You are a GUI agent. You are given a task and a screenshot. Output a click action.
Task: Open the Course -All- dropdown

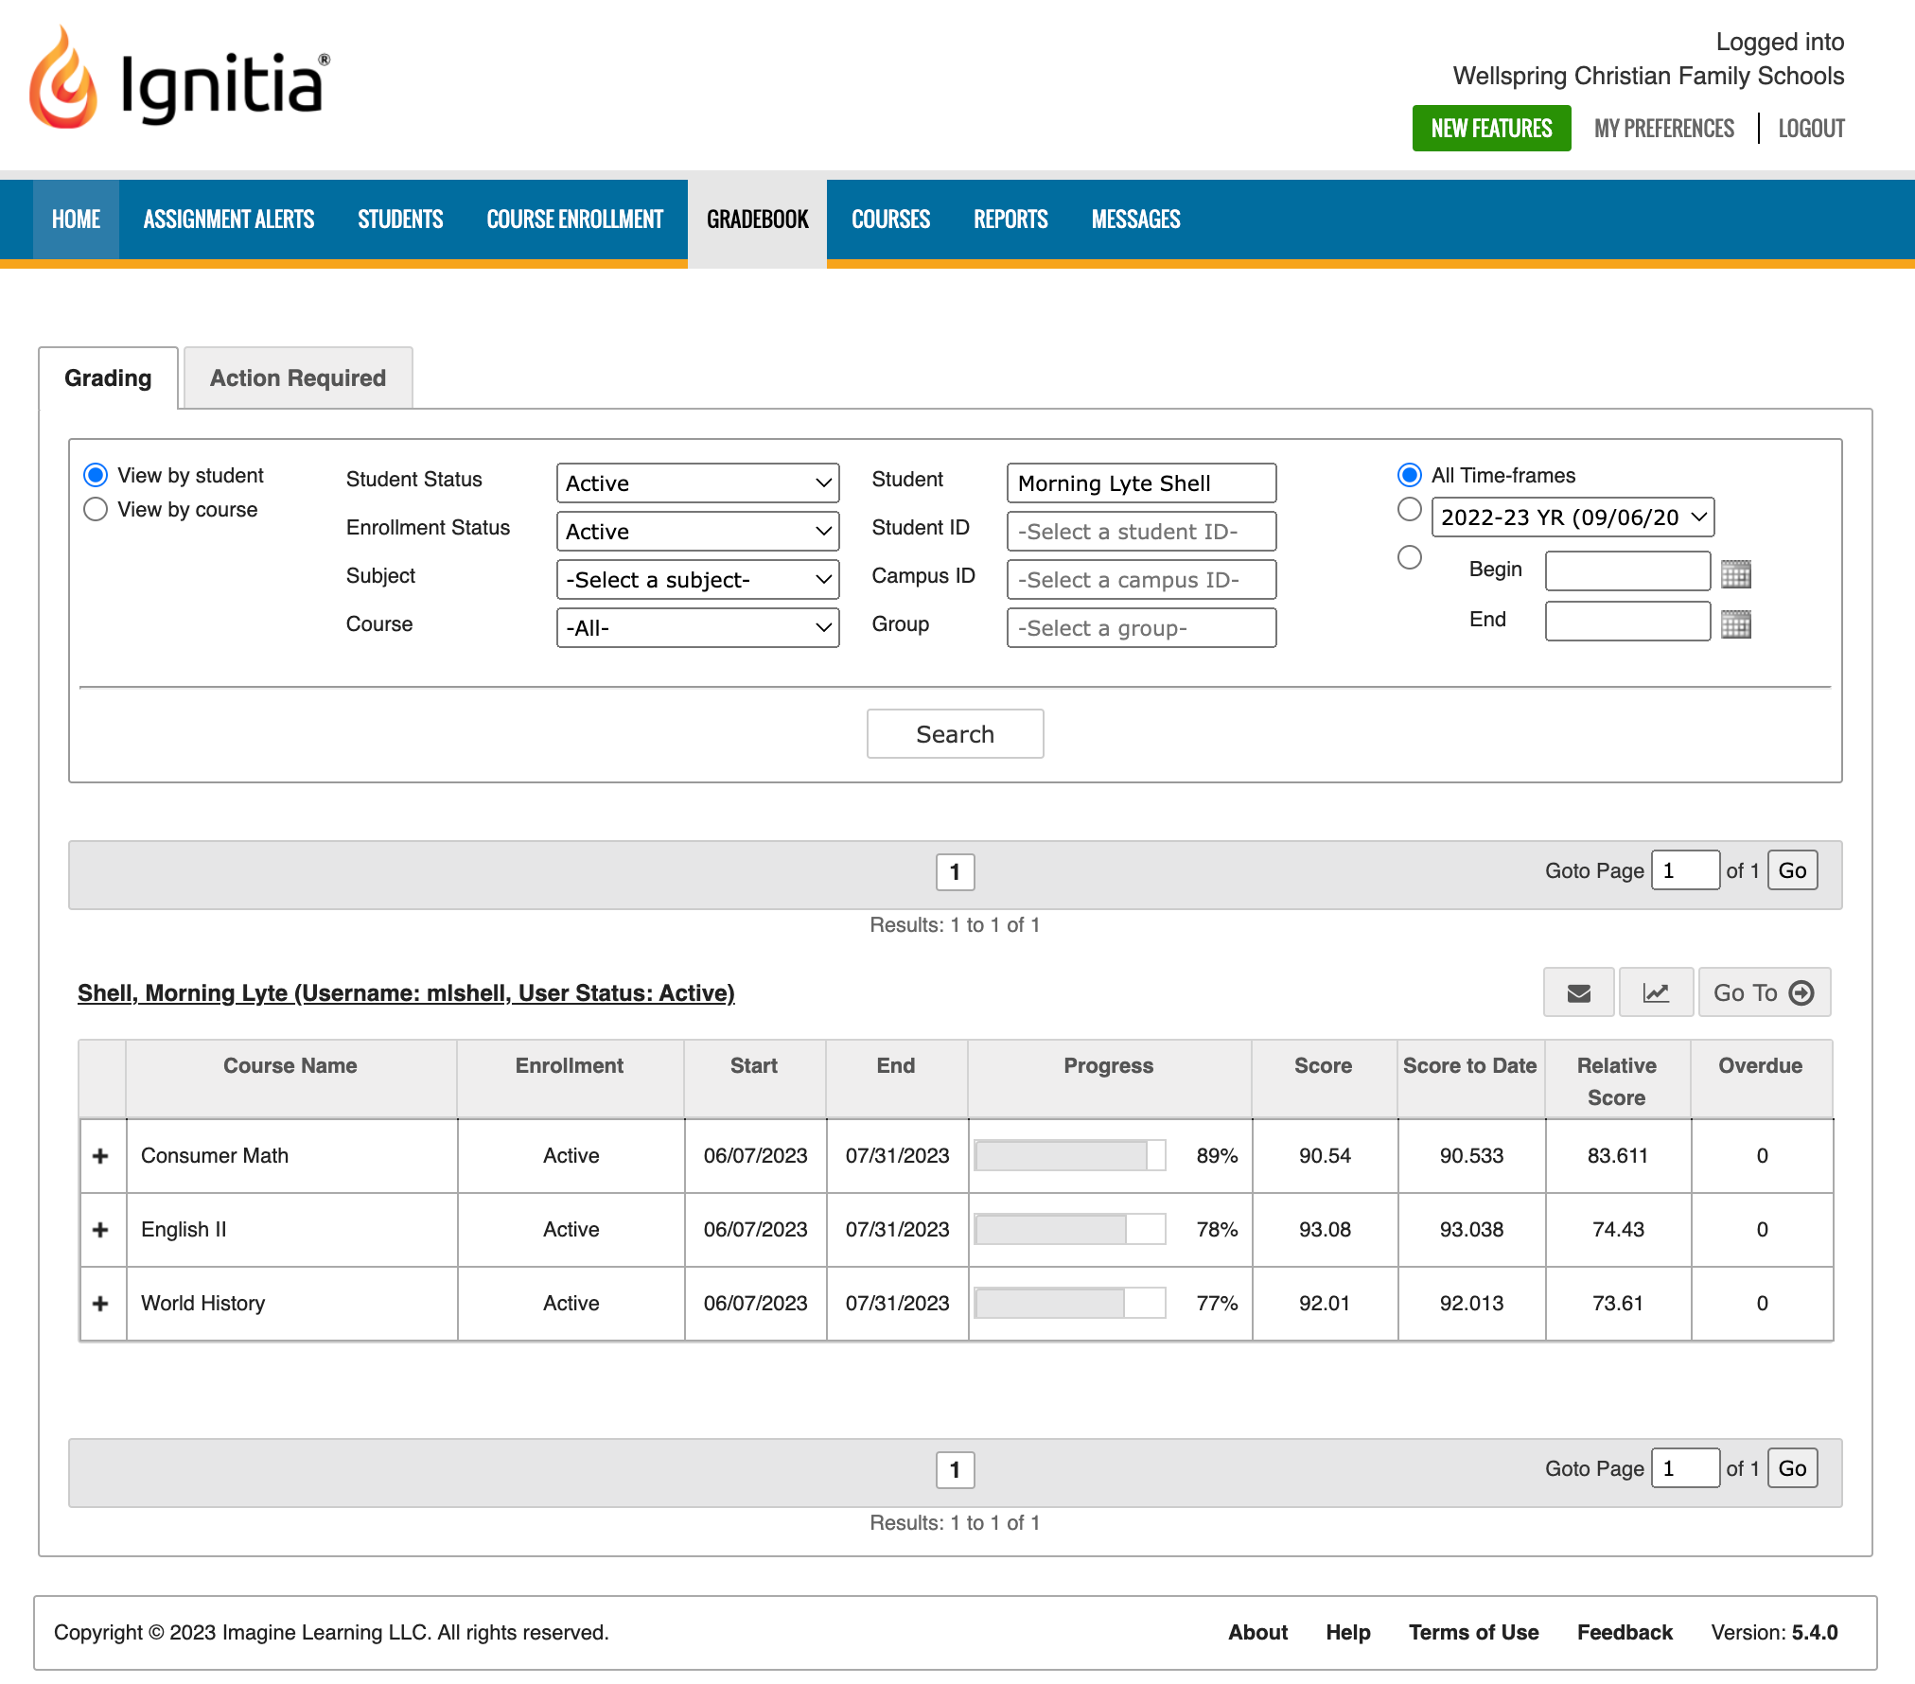(x=698, y=628)
